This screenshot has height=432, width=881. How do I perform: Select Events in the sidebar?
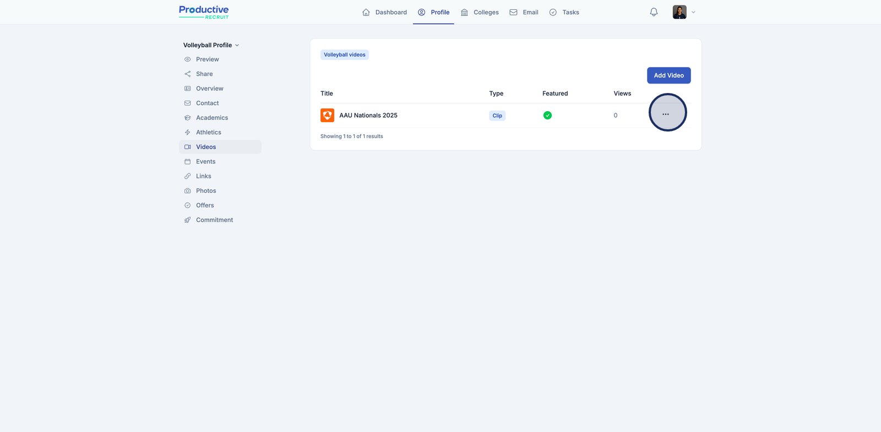click(205, 162)
